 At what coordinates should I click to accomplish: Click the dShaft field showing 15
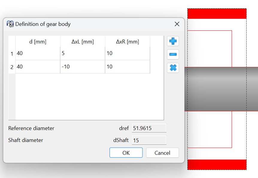coord(149,140)
